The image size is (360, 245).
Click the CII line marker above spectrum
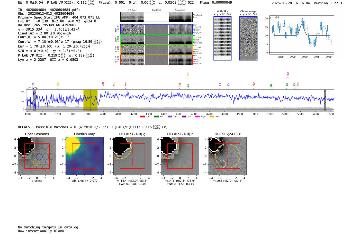[220, 86]
